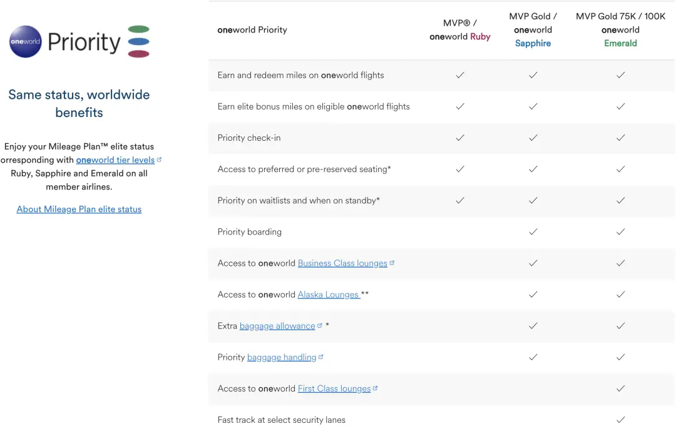676x441 pixels.
Task: Click external link icon beside oneworld tier levels
Action: click(159, 160)
